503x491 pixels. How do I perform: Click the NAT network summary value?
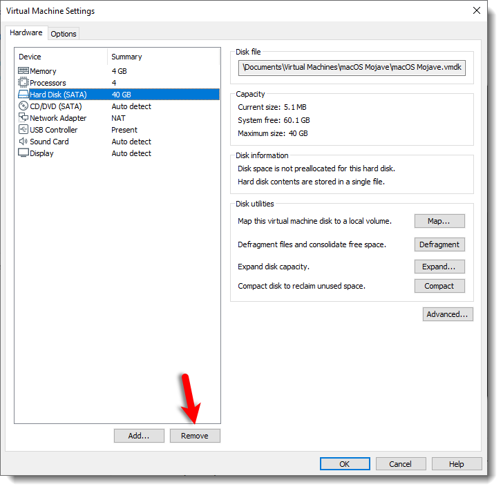(118, 118)
